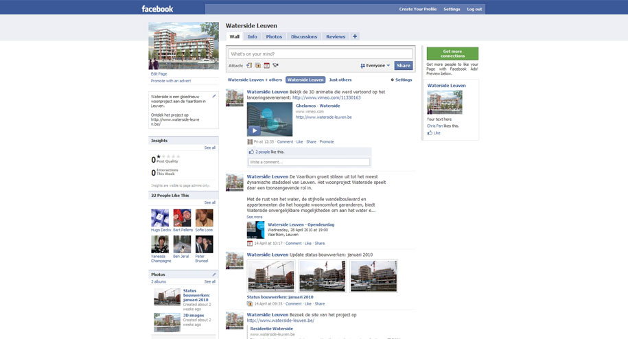Image resolution: width=628 pixels, height=339 pixels.
Task: Click the attach event calendar icon
Action: point(267,65)
